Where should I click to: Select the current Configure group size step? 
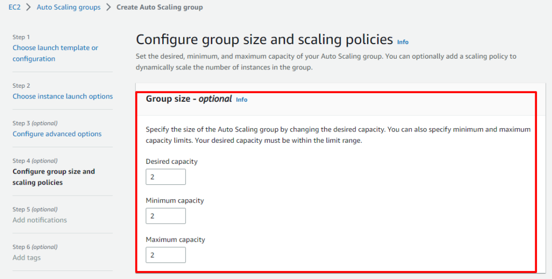(x=53, y=177)
